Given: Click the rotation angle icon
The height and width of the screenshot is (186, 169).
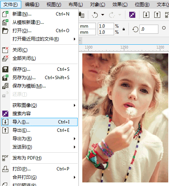Looking at the screenshot, I should click(x=135, y=29).
